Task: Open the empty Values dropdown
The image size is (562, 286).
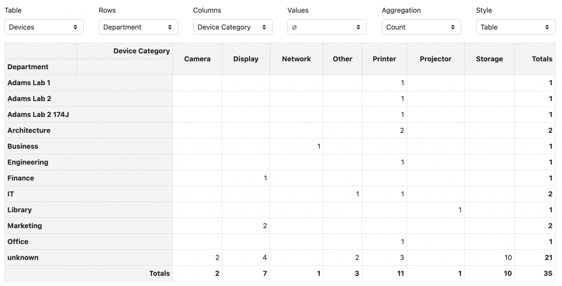Action: tap(327, 27)
